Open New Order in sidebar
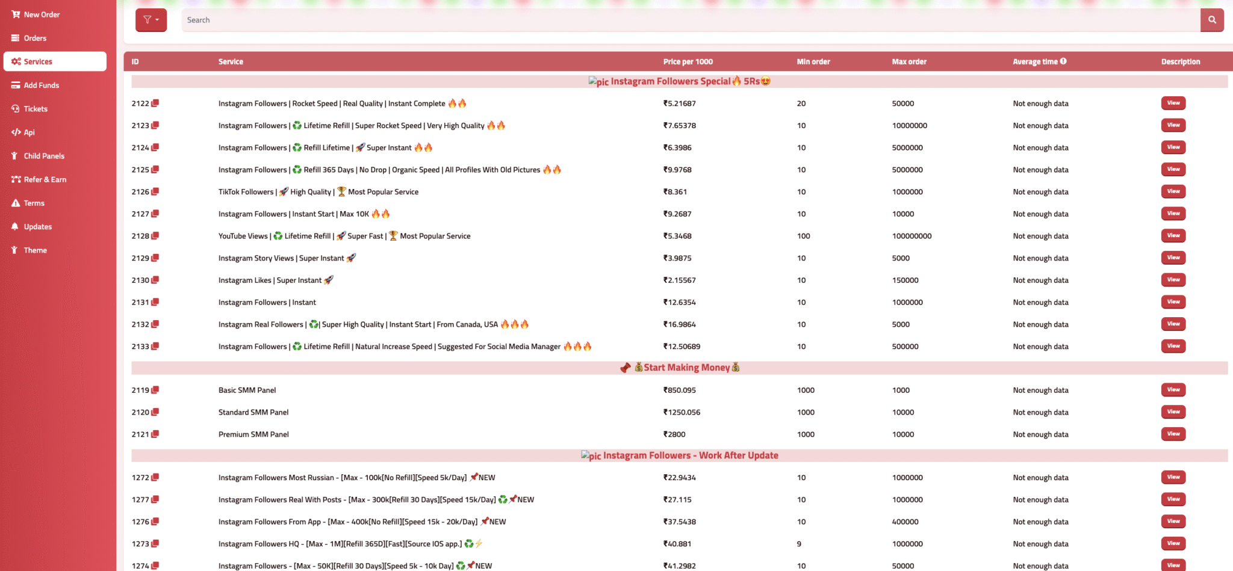 [x=42, y=14]
